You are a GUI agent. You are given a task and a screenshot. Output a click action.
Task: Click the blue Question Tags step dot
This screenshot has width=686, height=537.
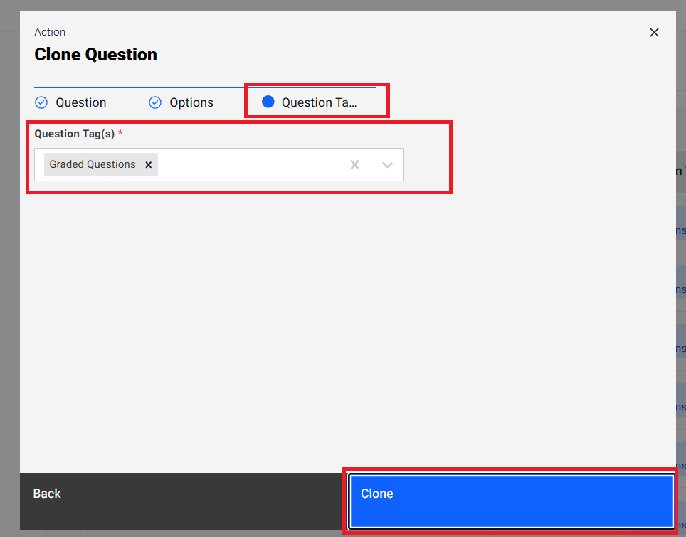pyautogui.click(x=268, y=102)
